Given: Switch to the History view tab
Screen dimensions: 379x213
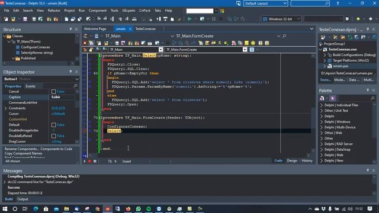Looking at the screenshot, I should tap(307, 160).
